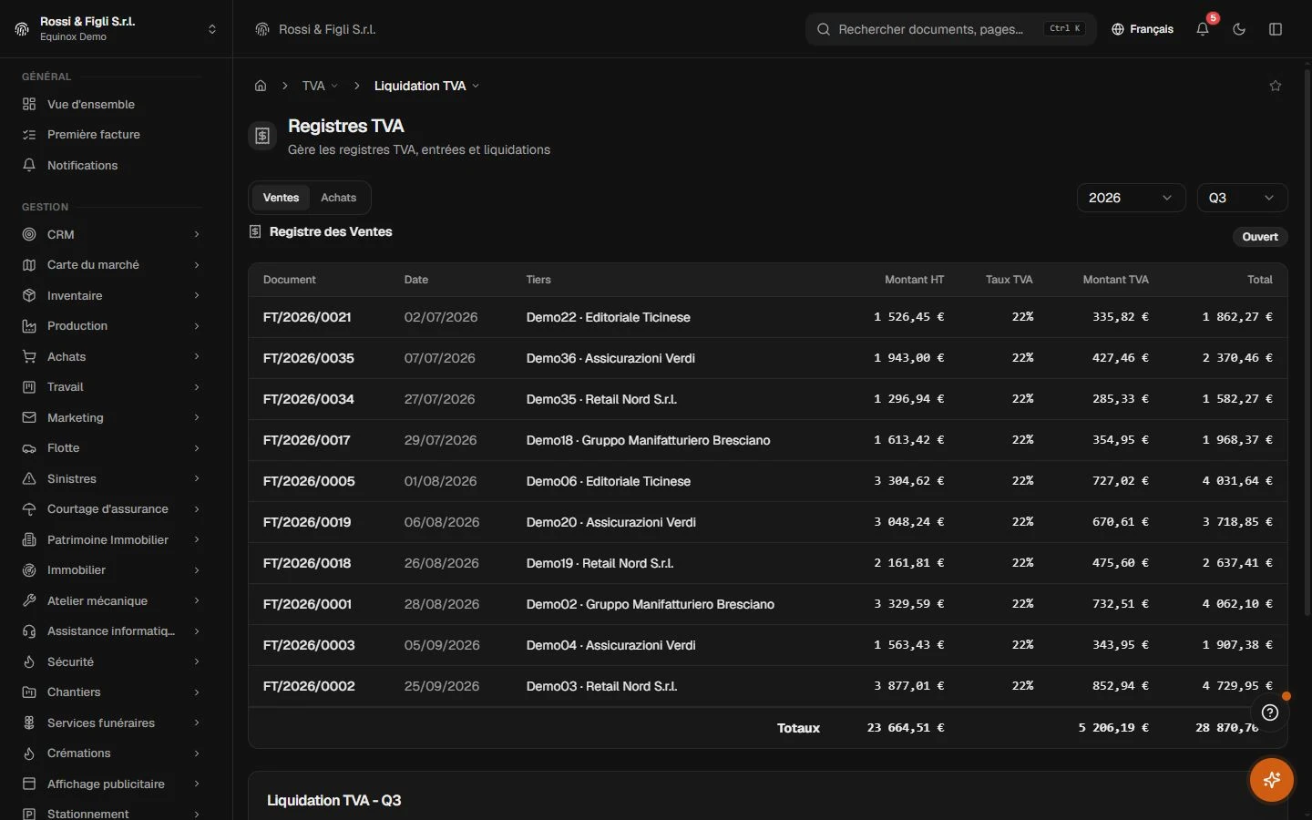Image resolution: width=1312 pixels, height=820 pixels.
Task: Open the Q3 quarter dropdown
Action: point(1242,198)
